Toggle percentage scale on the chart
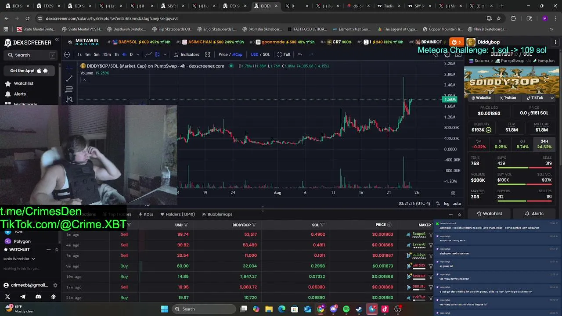The image size is (562, 316). click(x=438, y=204)
